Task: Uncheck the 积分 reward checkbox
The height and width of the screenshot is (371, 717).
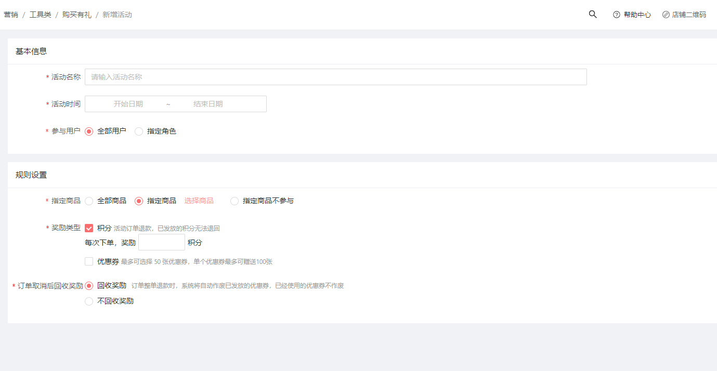Action: pos(89,228)
